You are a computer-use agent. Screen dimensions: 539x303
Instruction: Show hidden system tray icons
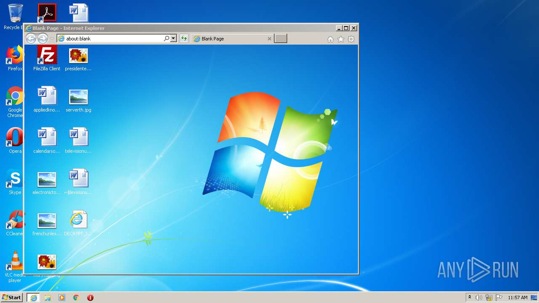pos(470,298)
